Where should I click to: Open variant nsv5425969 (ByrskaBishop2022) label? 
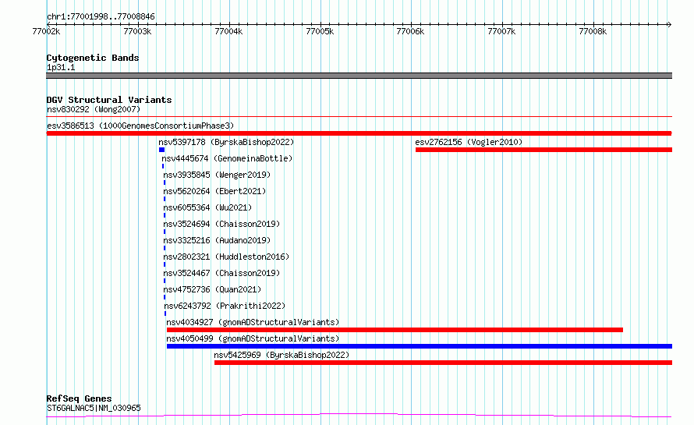281,355
